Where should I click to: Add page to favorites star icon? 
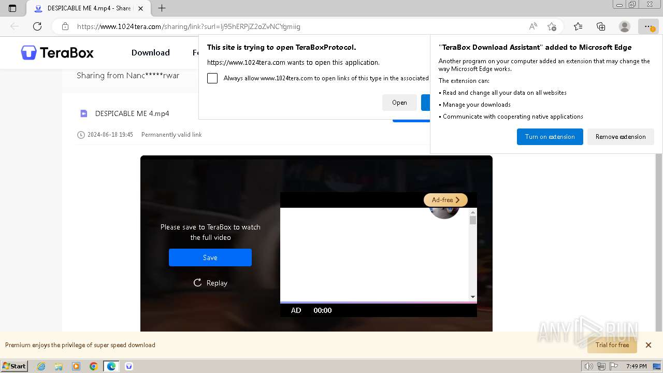click(x=552, y=26)
